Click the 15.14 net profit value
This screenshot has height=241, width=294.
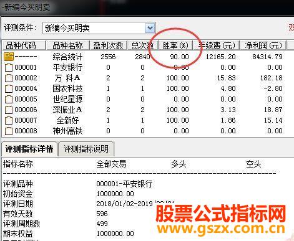tap(273, 120)
